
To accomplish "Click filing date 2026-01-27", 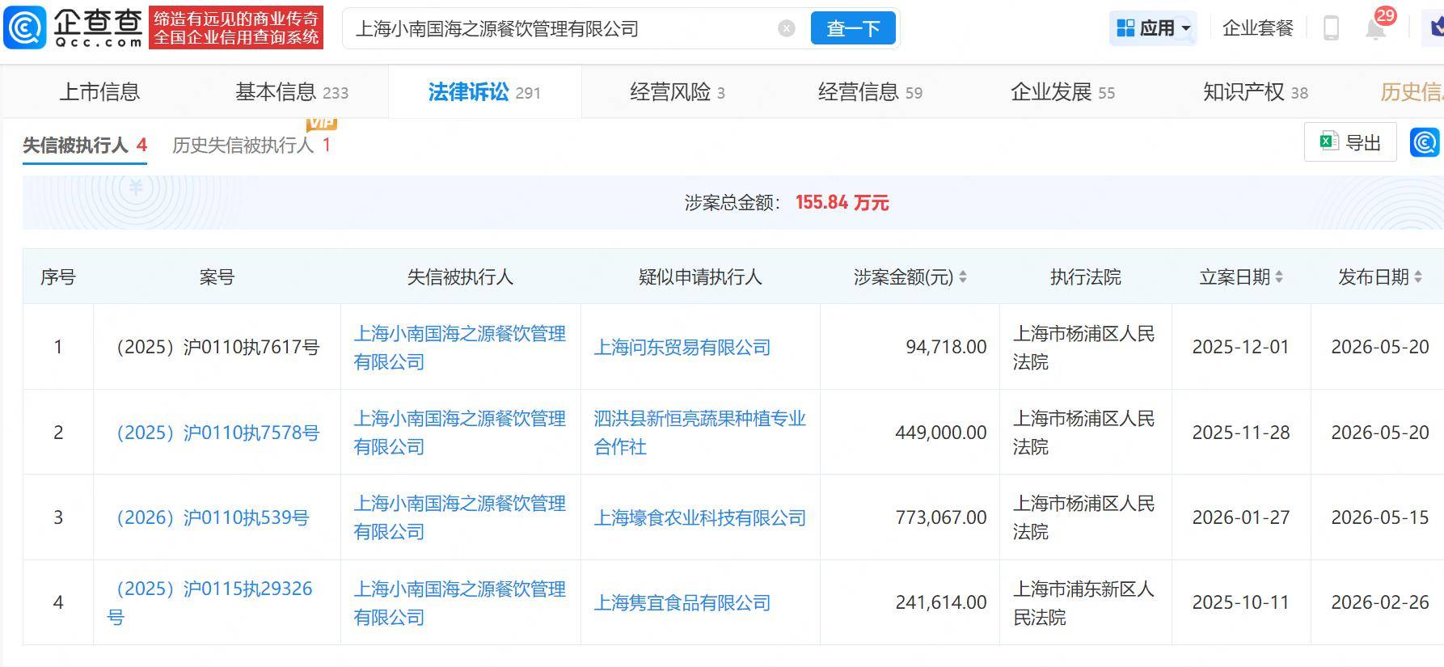I will tap(1240, 517).
